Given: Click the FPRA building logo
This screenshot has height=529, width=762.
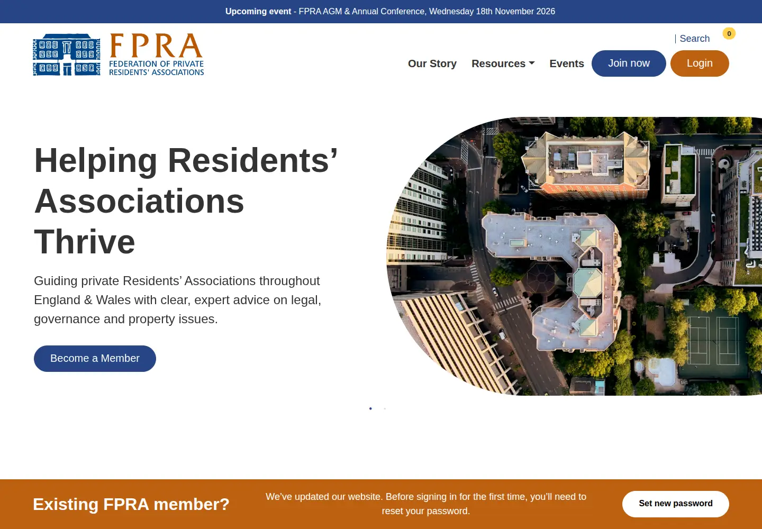Looking at the screenshot, I should [119, 54].
